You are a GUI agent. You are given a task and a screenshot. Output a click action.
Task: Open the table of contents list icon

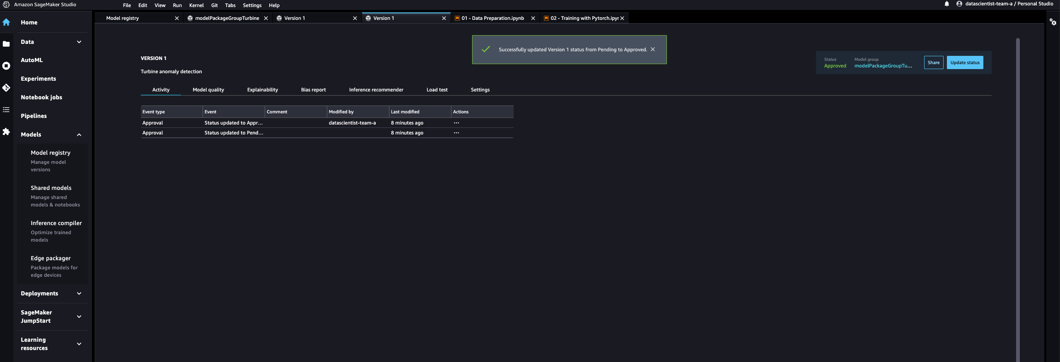click(6, 110)
